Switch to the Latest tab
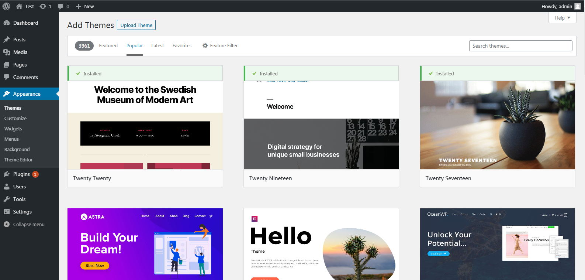Image resolution: width=585 pixels, height=280 pixels. pos(157,46)
